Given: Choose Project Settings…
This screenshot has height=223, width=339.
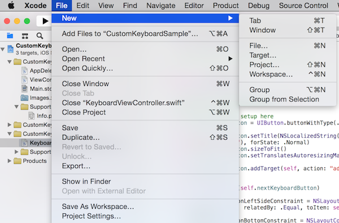Looking at the screenshot, I should coord(145,216).
